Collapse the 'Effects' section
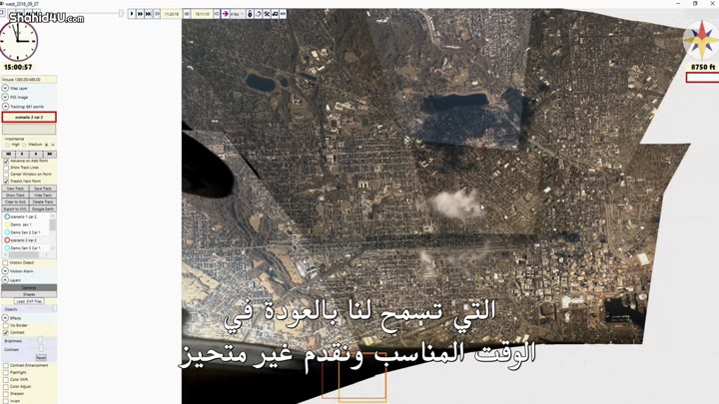The height and width of the screenshot is (404, 719). [x=5, y=318]
